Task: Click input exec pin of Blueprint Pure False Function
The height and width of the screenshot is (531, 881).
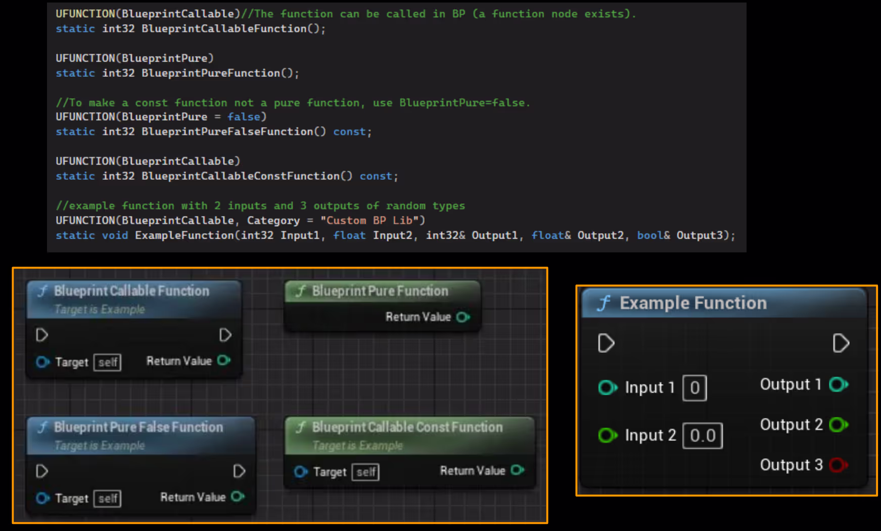Action: pos(42,471)
